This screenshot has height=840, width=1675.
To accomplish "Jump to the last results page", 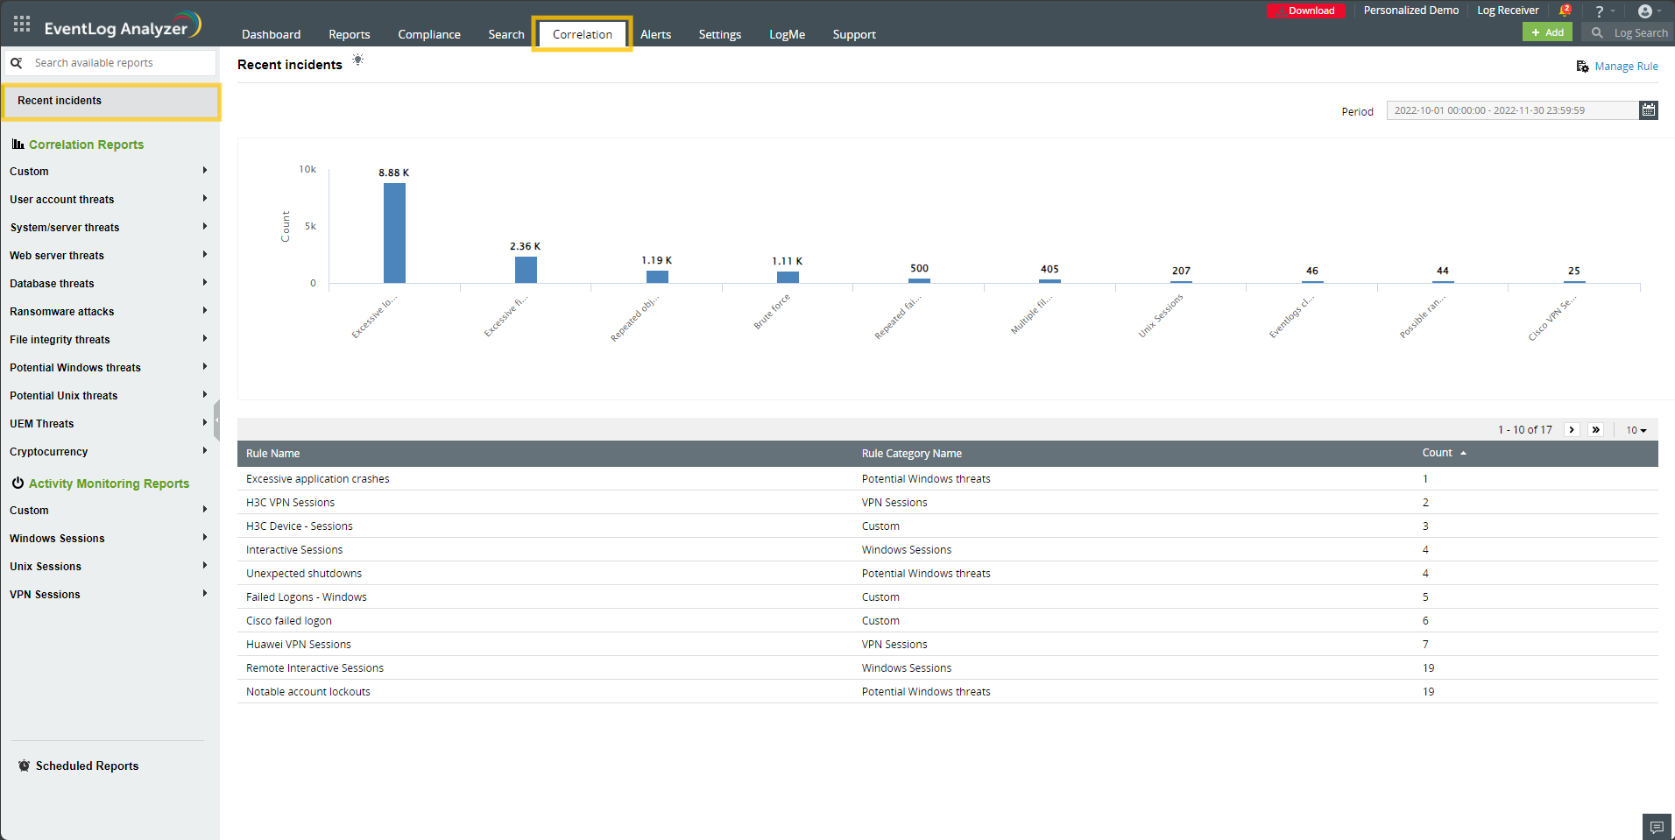I will click(x=1596, y=430).
